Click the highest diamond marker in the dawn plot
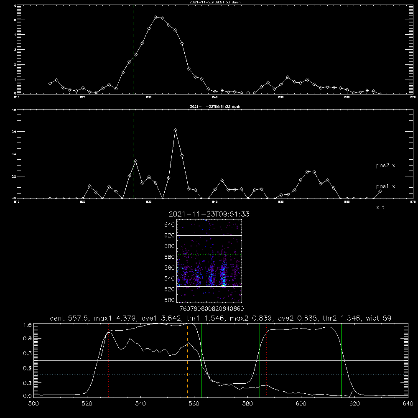Screen dimensions: 418x418 pos(156,17)
